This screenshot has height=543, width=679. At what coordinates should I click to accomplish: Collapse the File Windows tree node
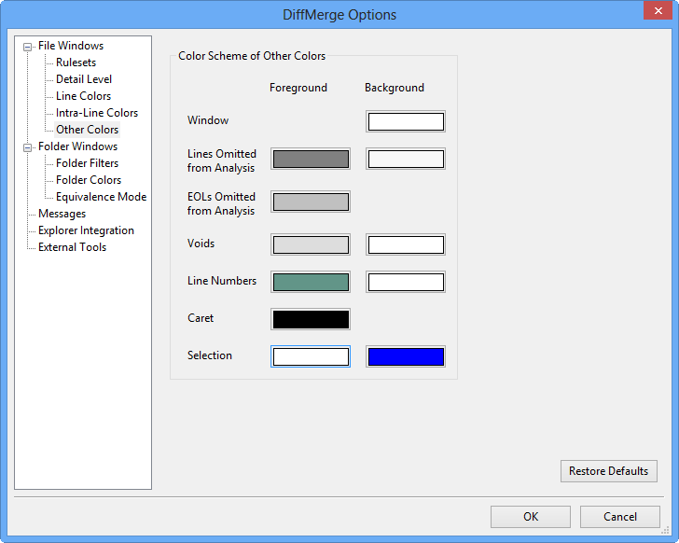(28, 47)
